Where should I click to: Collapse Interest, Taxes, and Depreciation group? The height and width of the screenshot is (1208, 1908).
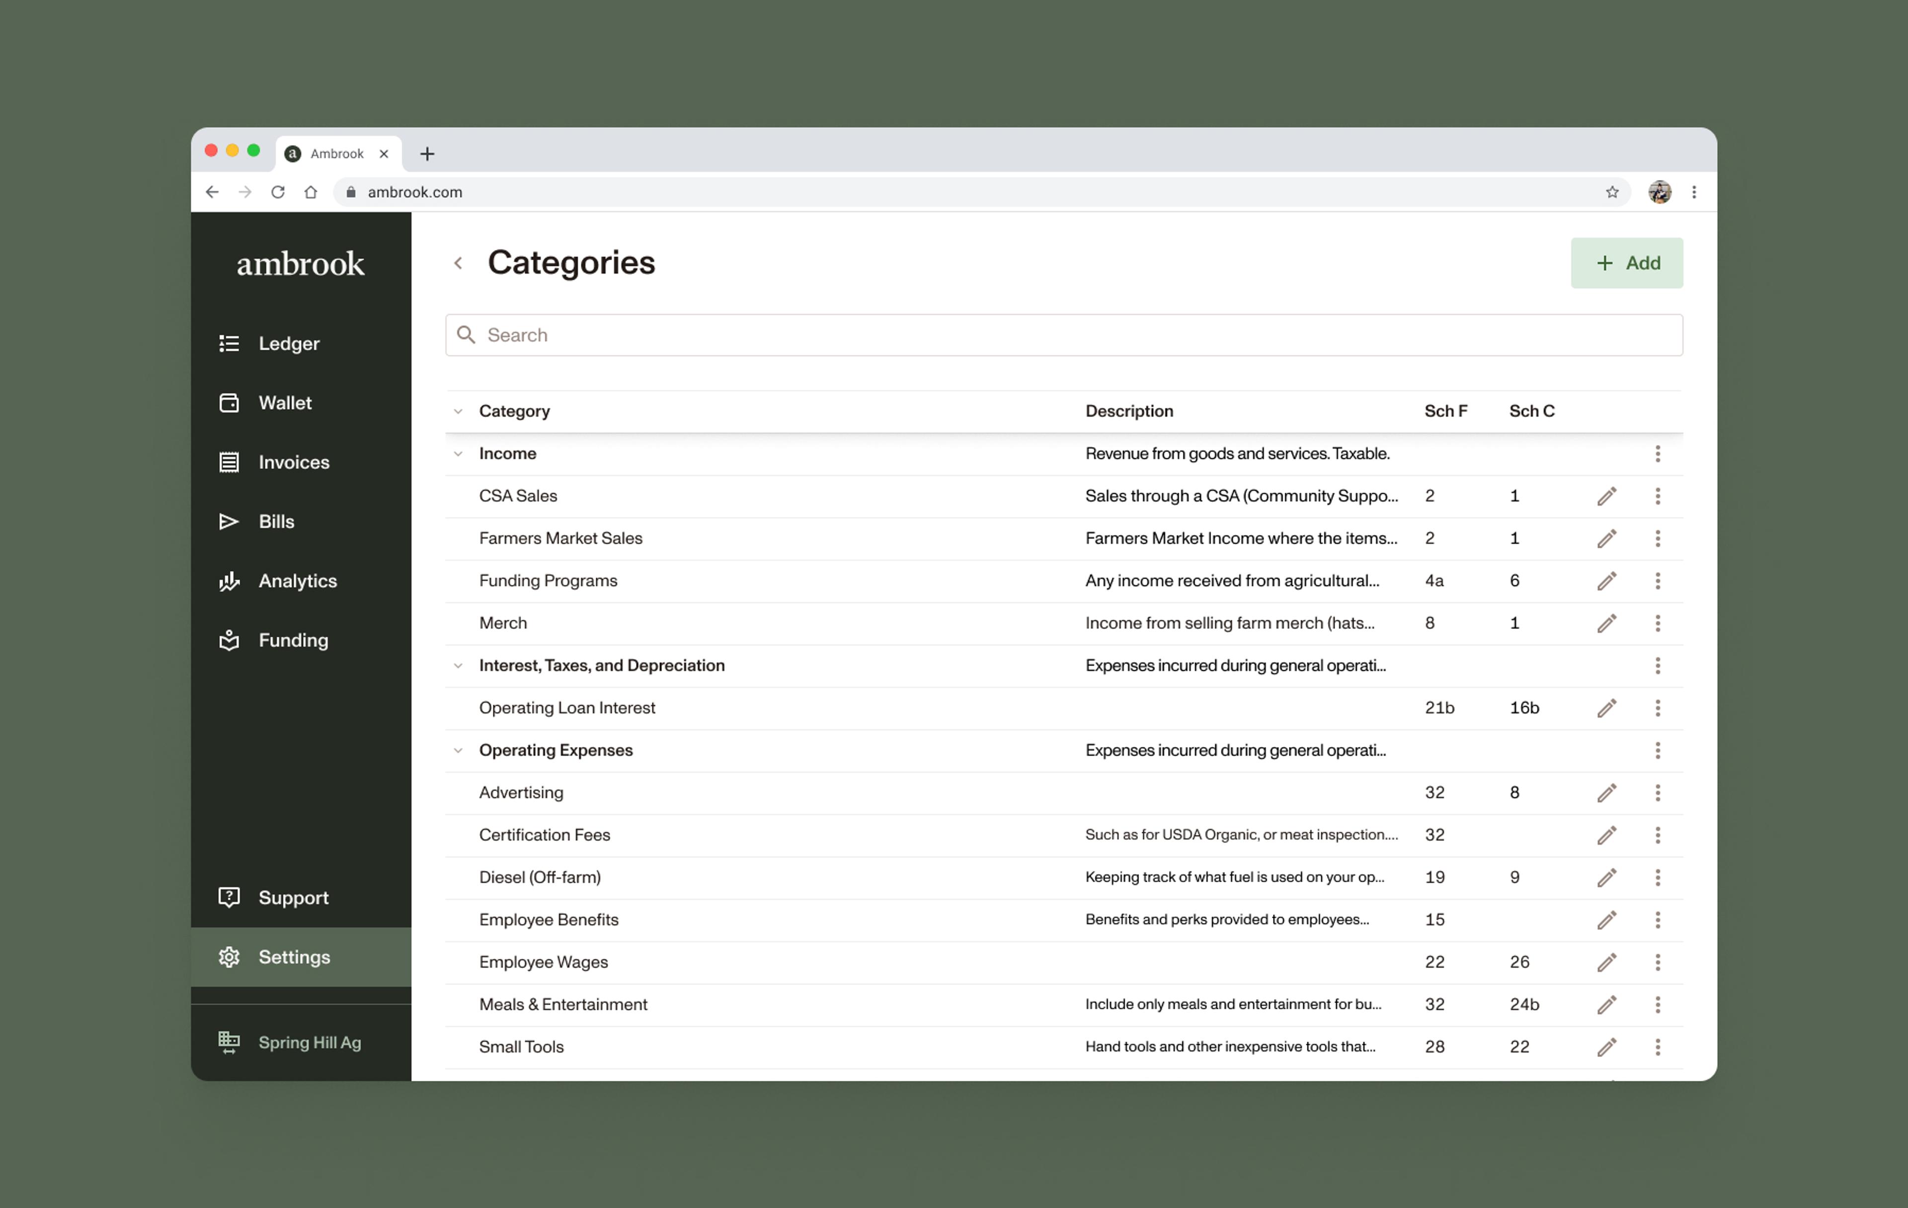(x=458, y=666)
